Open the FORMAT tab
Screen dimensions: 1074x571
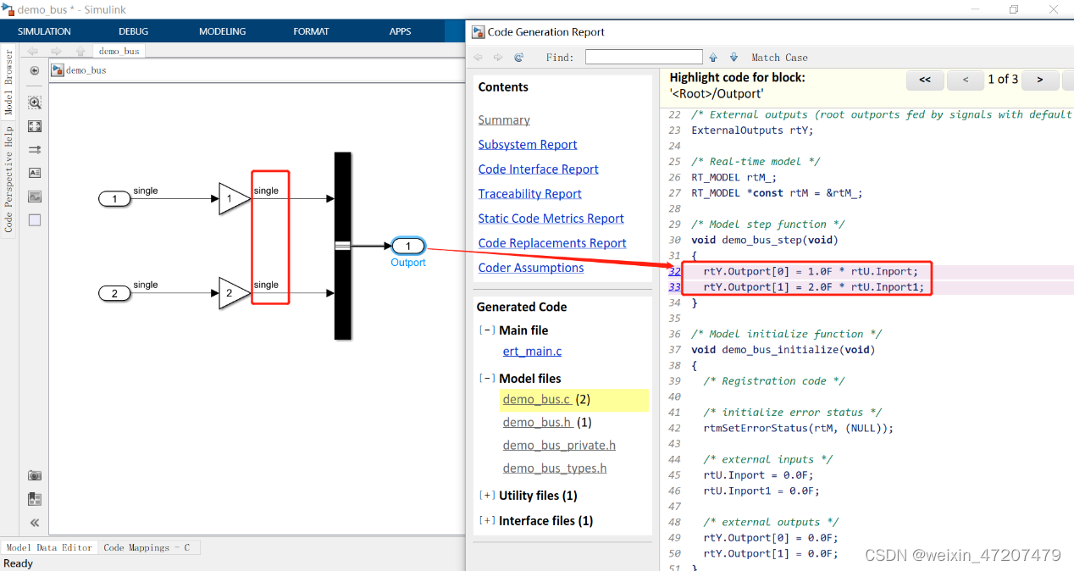coord(311,31)
